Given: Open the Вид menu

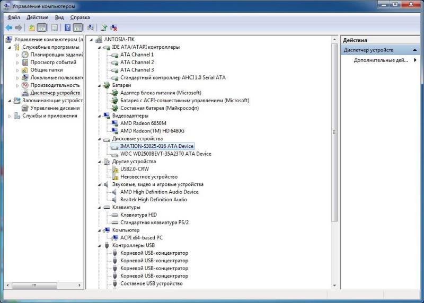Looking at the screenshot, I should point(59,17).
